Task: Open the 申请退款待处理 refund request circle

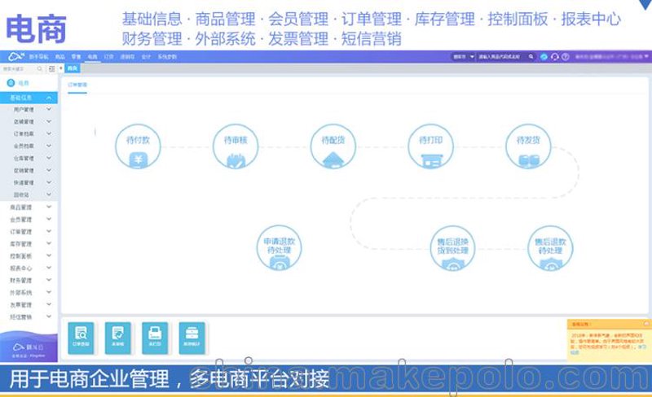Action: point(279,248)
